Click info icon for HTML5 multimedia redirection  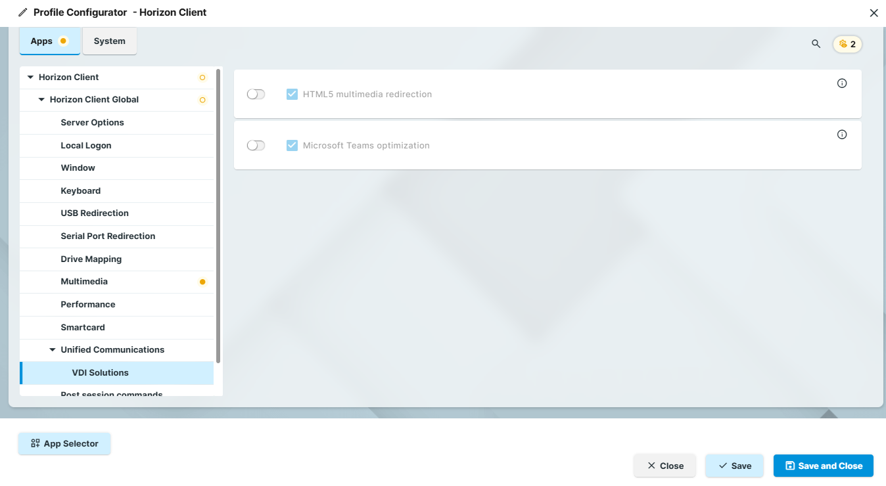click(842, 83)
